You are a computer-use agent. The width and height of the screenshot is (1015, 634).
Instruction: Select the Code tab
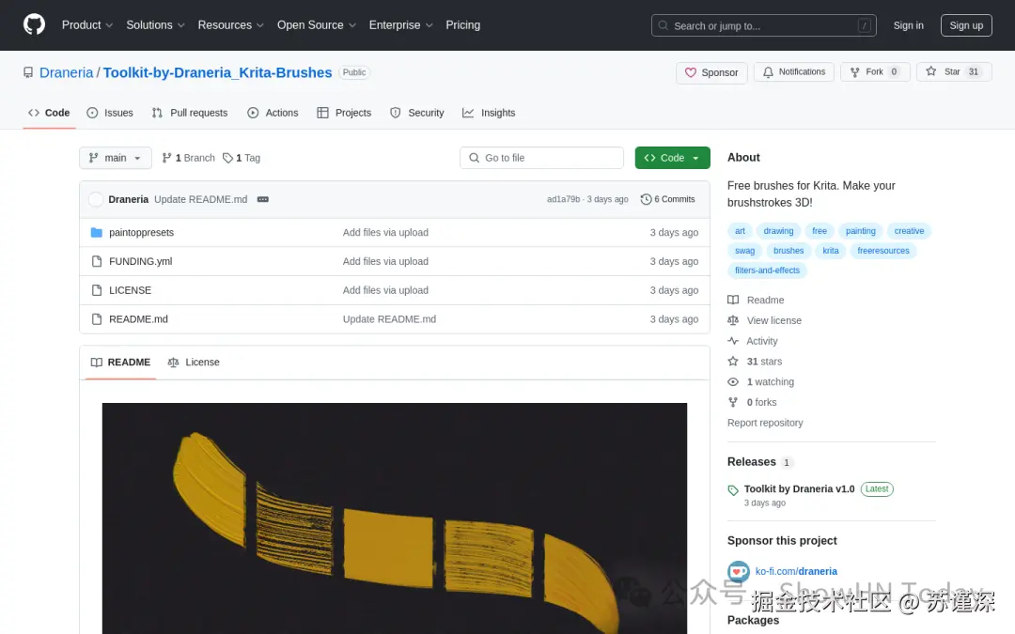49,113
